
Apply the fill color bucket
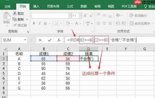[68, 23]
